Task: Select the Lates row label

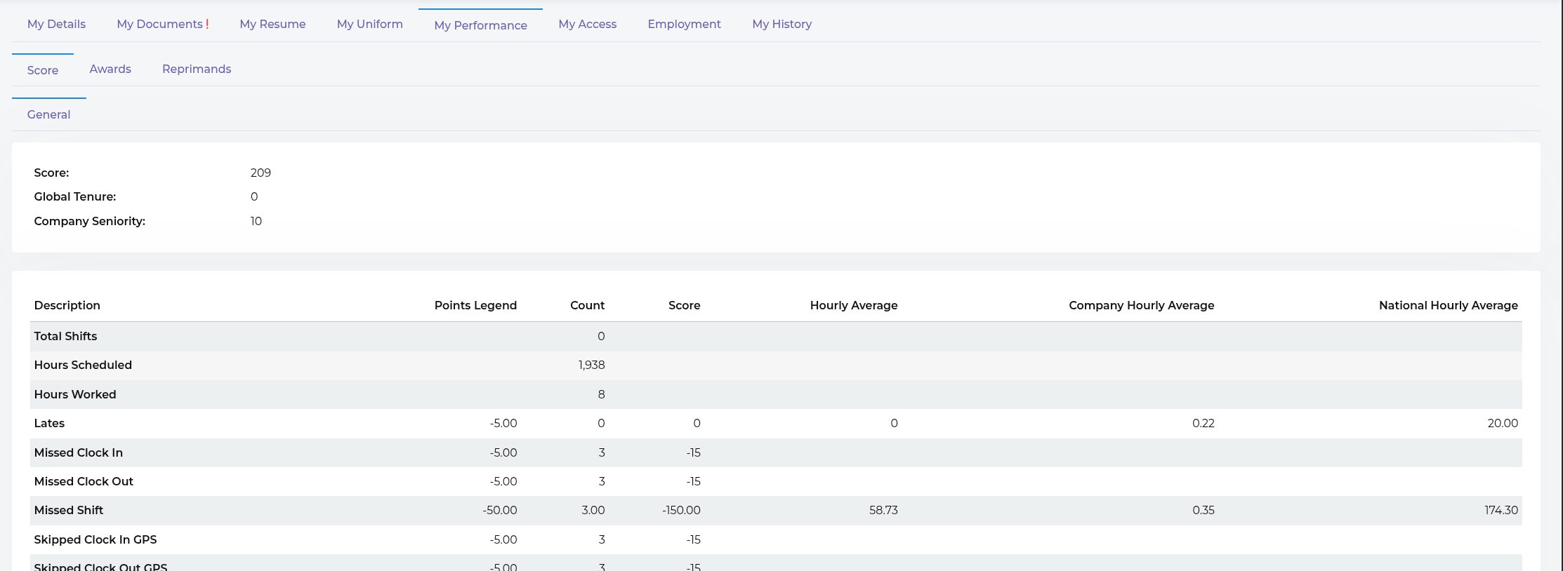Action: pyautogui.click(x=49, y=423)
